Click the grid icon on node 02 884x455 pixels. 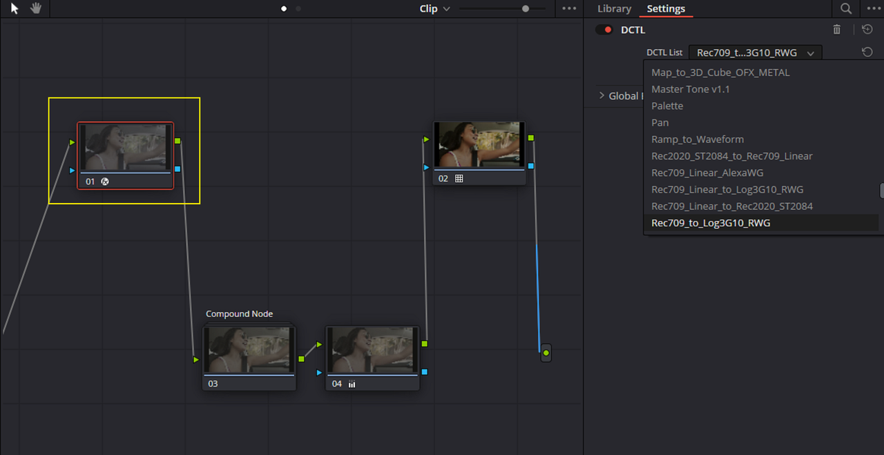click(x=459, y=178)
